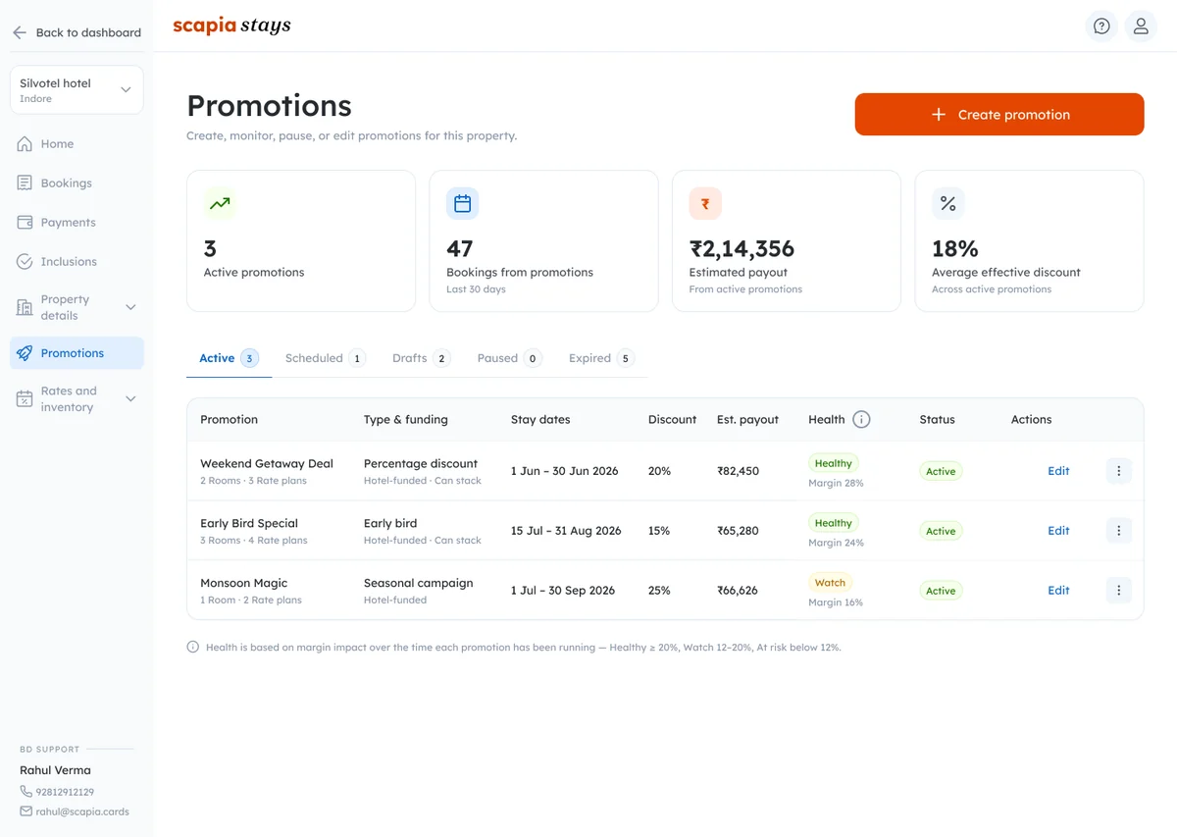Open Inclusions in the sidebar menu
The image size is (1177, 837).
coord(77,262)
